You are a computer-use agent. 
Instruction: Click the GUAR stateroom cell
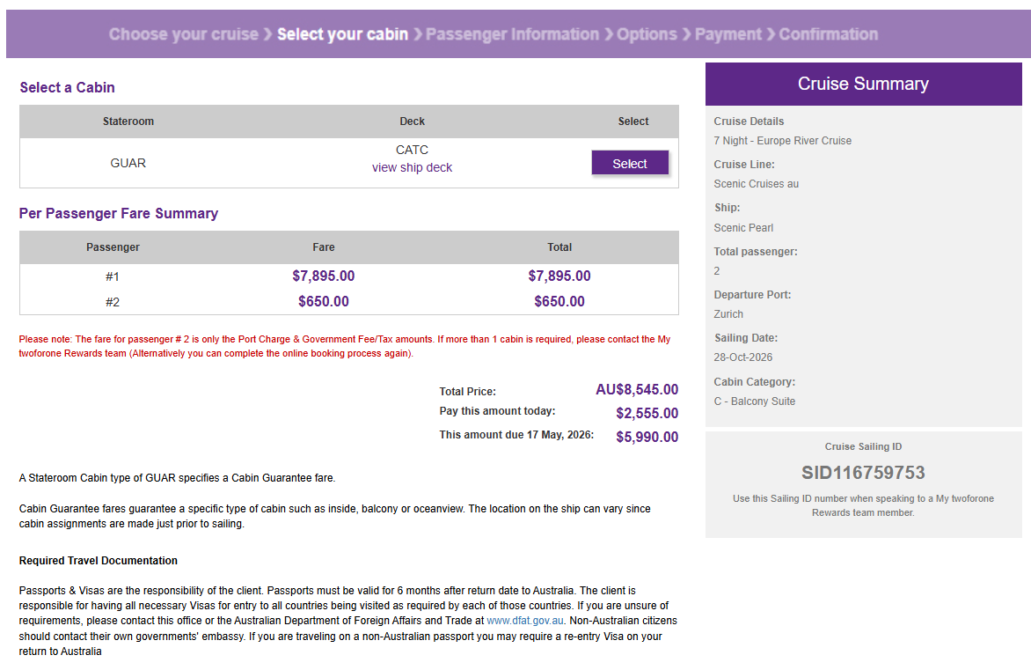coord(128,163)
